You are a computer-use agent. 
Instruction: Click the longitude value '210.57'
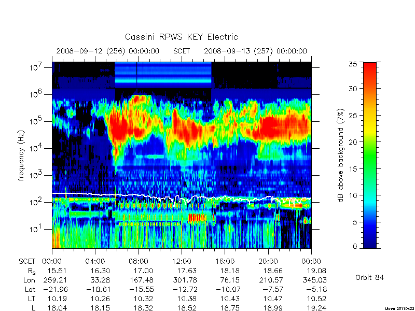coord(271,280)
